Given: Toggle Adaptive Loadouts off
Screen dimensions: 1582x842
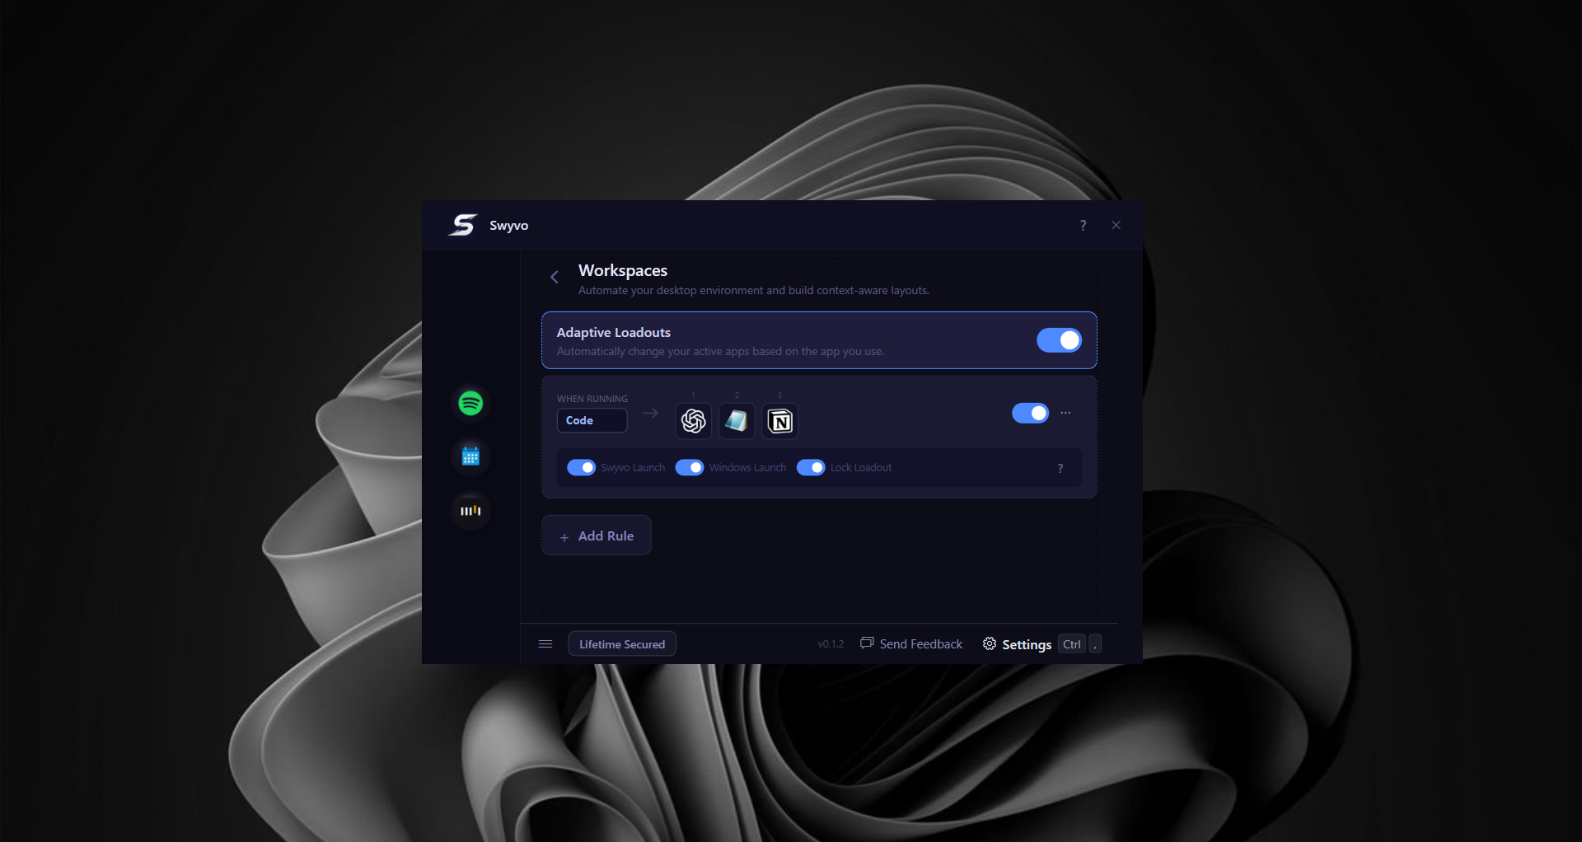Looking at the screenshot, I should pos(1059,340).
